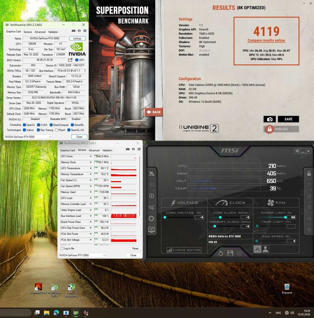Open MSI Afterburner desktop shortcut

[x=71, y=291]
